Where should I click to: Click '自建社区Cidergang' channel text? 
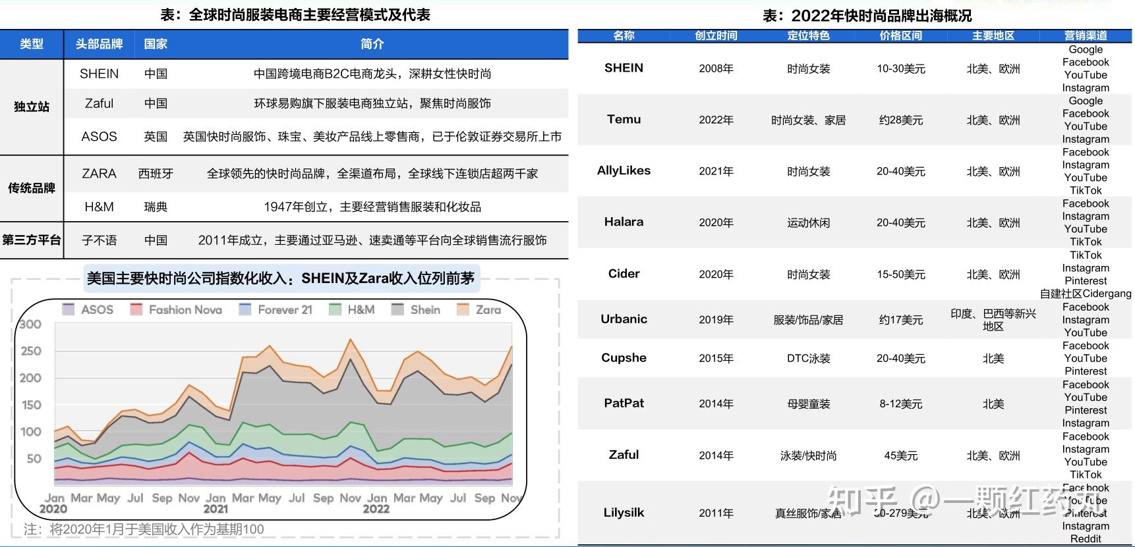pyautogui.click(x=1086, y=294)
